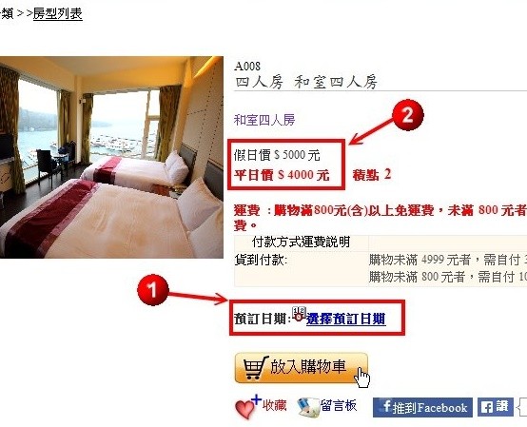Click the 推到Facebook share button
527x427 pixels.
click(422, 407)
